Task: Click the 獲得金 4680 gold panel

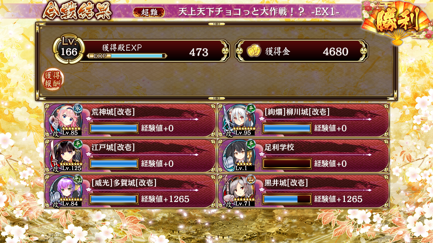Action: click(302, 51)
